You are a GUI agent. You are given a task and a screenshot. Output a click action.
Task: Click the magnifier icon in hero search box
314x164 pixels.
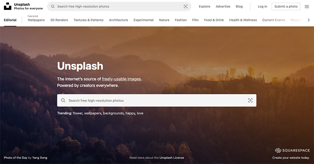click(63, 101)
